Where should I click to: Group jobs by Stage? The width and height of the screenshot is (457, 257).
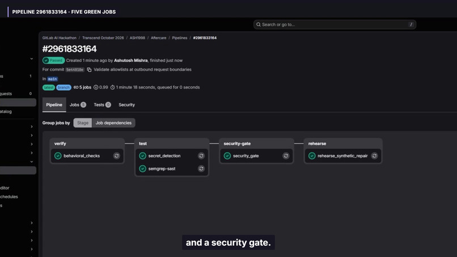point(83,123)
